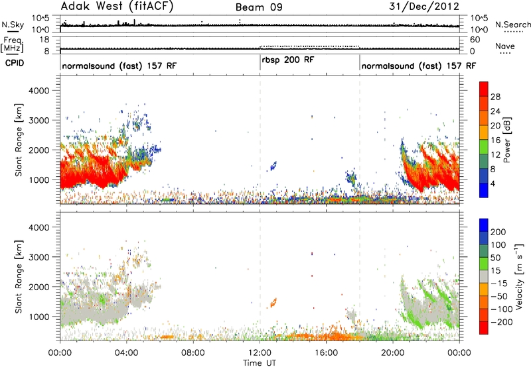
Task: Click the gray −15 to 15 Velocity colorbar segment
Action: pos(484,276)
